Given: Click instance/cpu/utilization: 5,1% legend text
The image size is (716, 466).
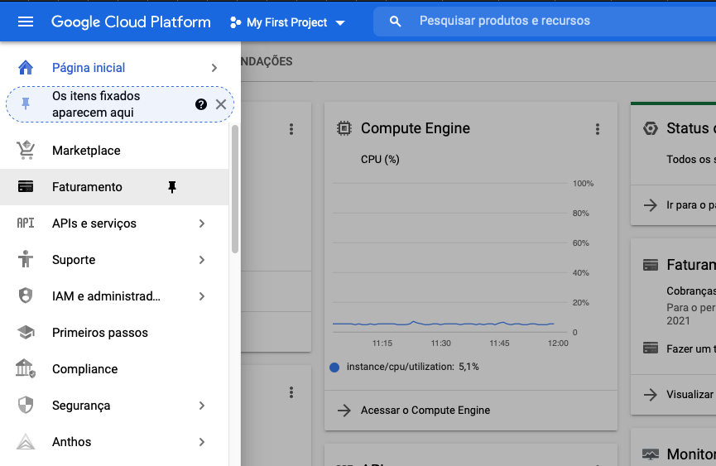Looking at the screenshot, I should 413,367.
